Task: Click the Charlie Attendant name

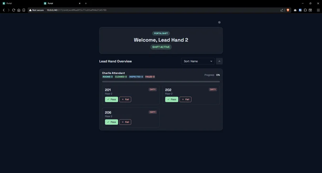Action: click(113, 73)
